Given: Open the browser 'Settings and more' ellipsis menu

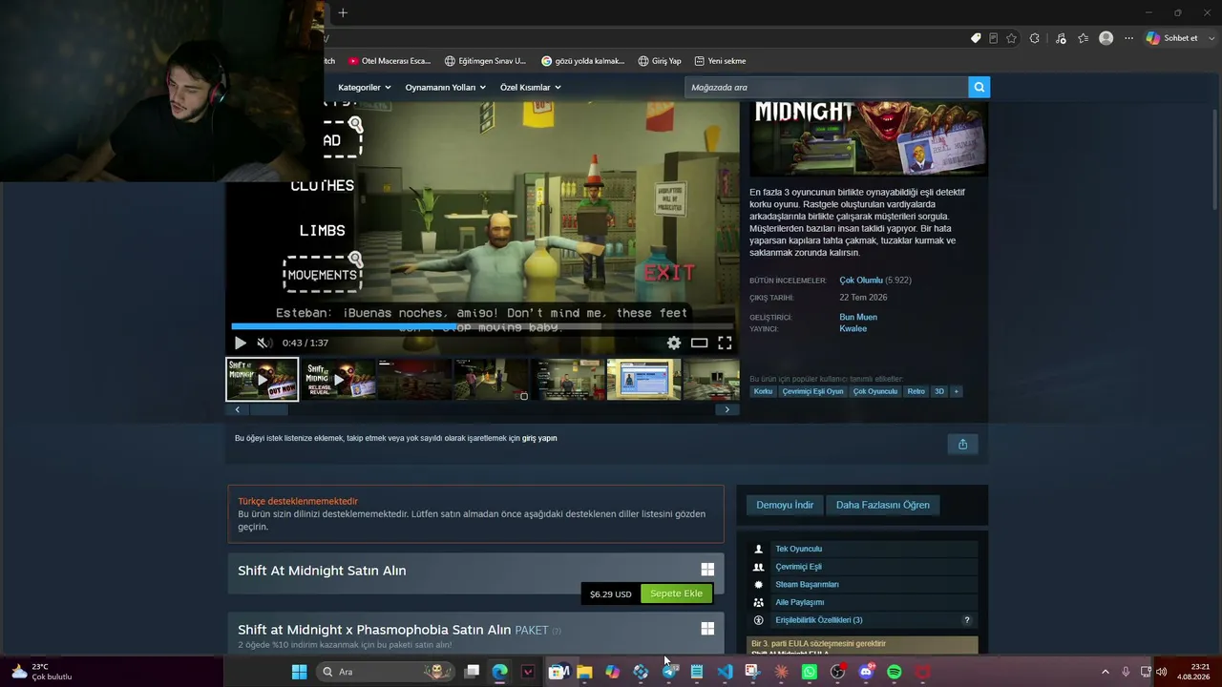Looking at the screenshot, I should (x=1128, y=38).
